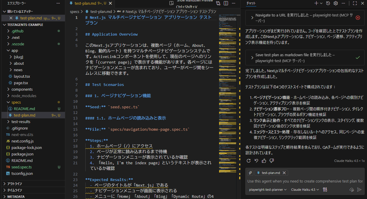Attach a file using the paperclip icon
Screen dimensions: 367x199
click(250, 173)
